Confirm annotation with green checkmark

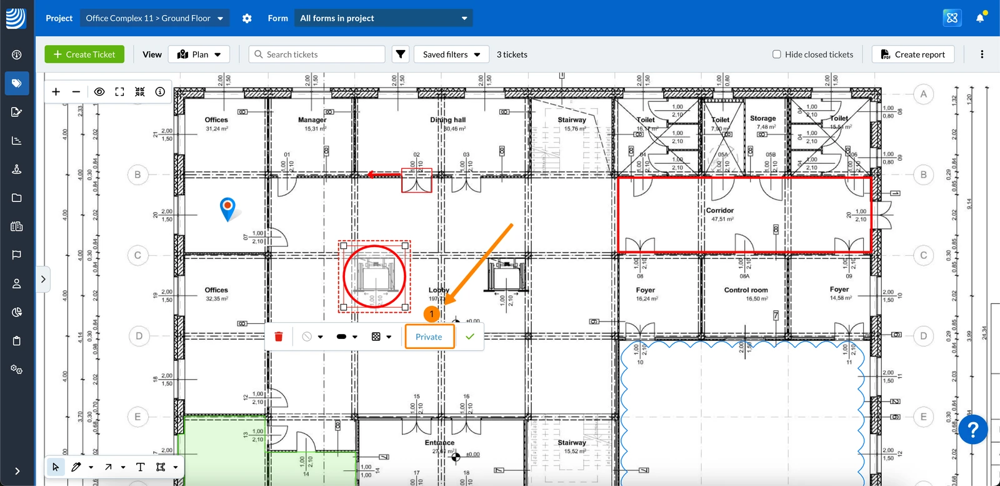470,337
